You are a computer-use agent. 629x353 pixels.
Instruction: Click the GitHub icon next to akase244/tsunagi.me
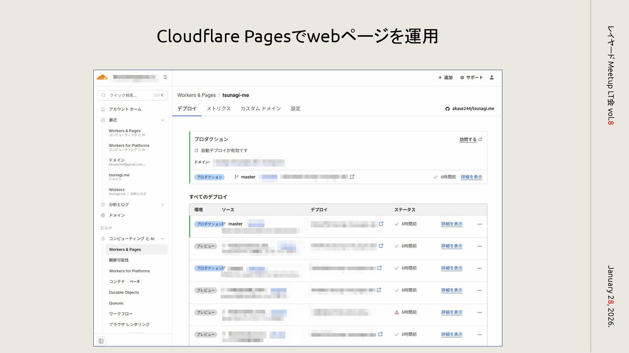447,109
